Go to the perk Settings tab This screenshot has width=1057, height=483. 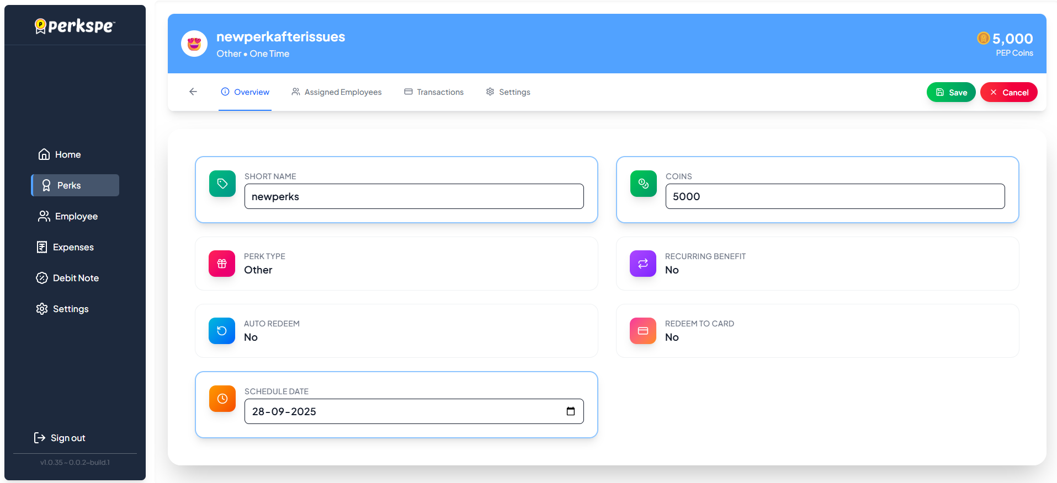[508, 92]
